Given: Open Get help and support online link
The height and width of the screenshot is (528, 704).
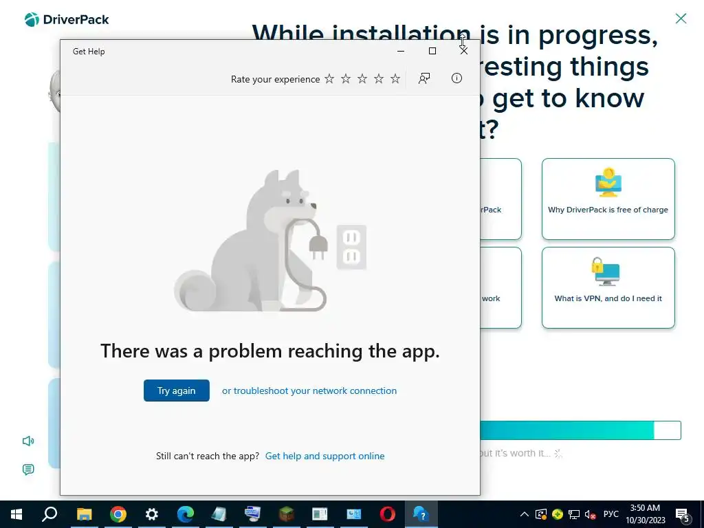Looking at the screenshot, I should 324,456.
